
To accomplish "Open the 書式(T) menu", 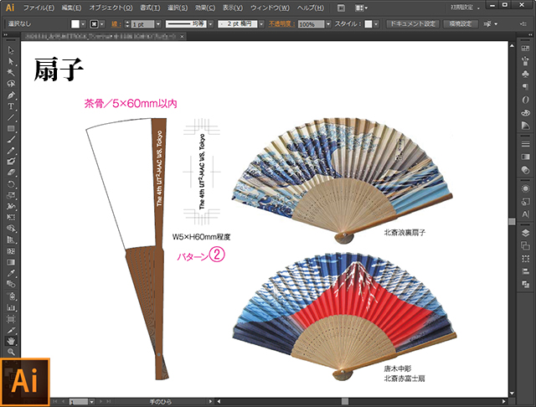I will click(150, 8).
